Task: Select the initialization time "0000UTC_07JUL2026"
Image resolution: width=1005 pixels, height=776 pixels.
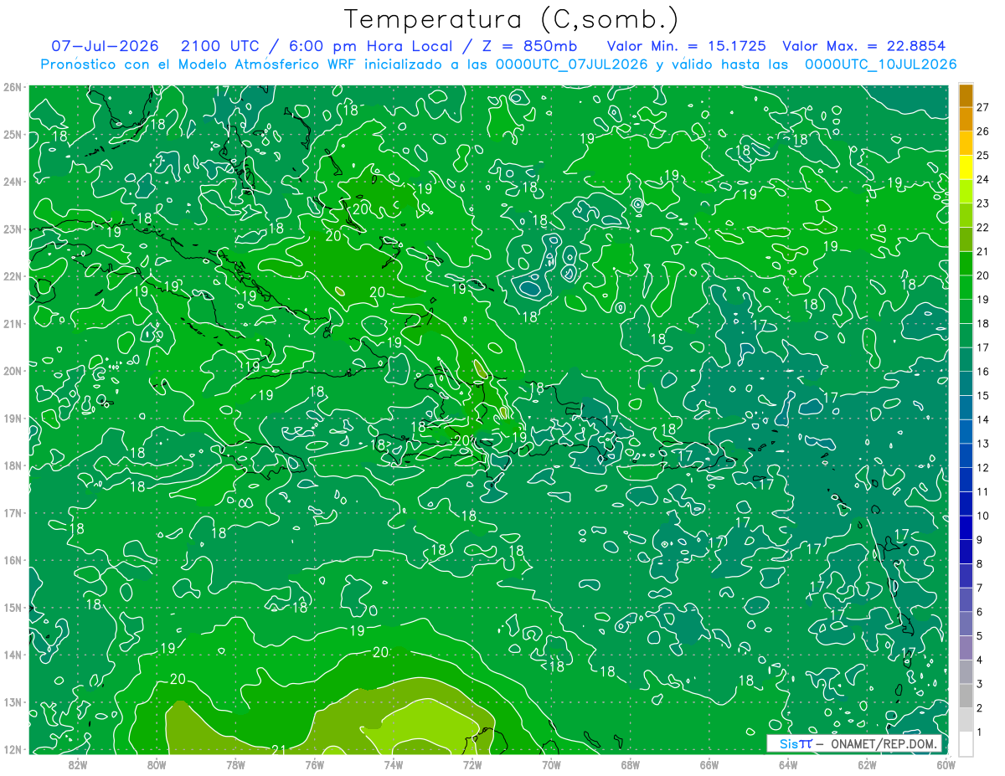Action: coord(571,64)
